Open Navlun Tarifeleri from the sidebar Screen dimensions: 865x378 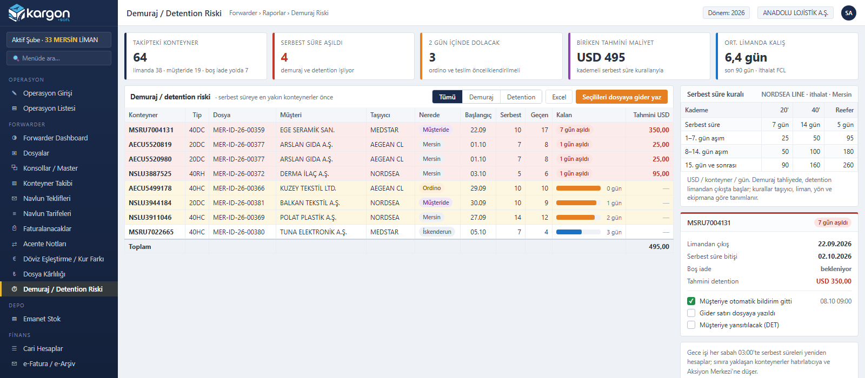59,214
